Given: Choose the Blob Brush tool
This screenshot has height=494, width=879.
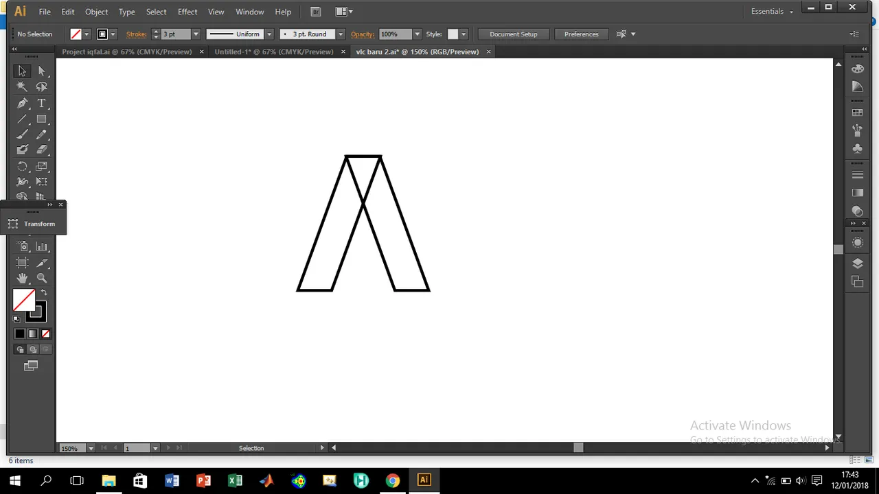Looking at the screenshot, I should 22,150.
